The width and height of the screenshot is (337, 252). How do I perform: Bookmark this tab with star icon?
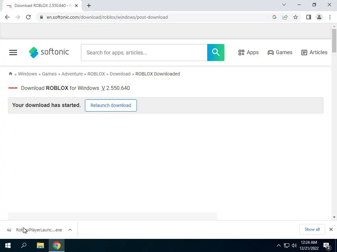pyautogui.click(x=296, y=17)
